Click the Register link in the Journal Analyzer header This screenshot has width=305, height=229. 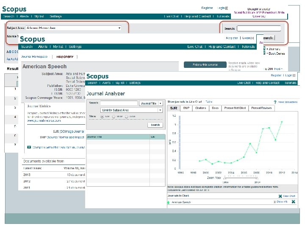tap(276, 75)
